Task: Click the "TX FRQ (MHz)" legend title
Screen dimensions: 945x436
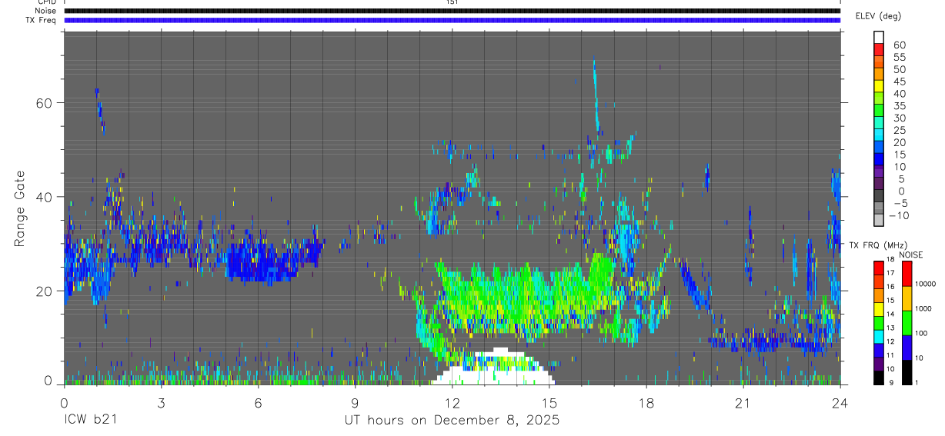Action: (x=877, y=245)
